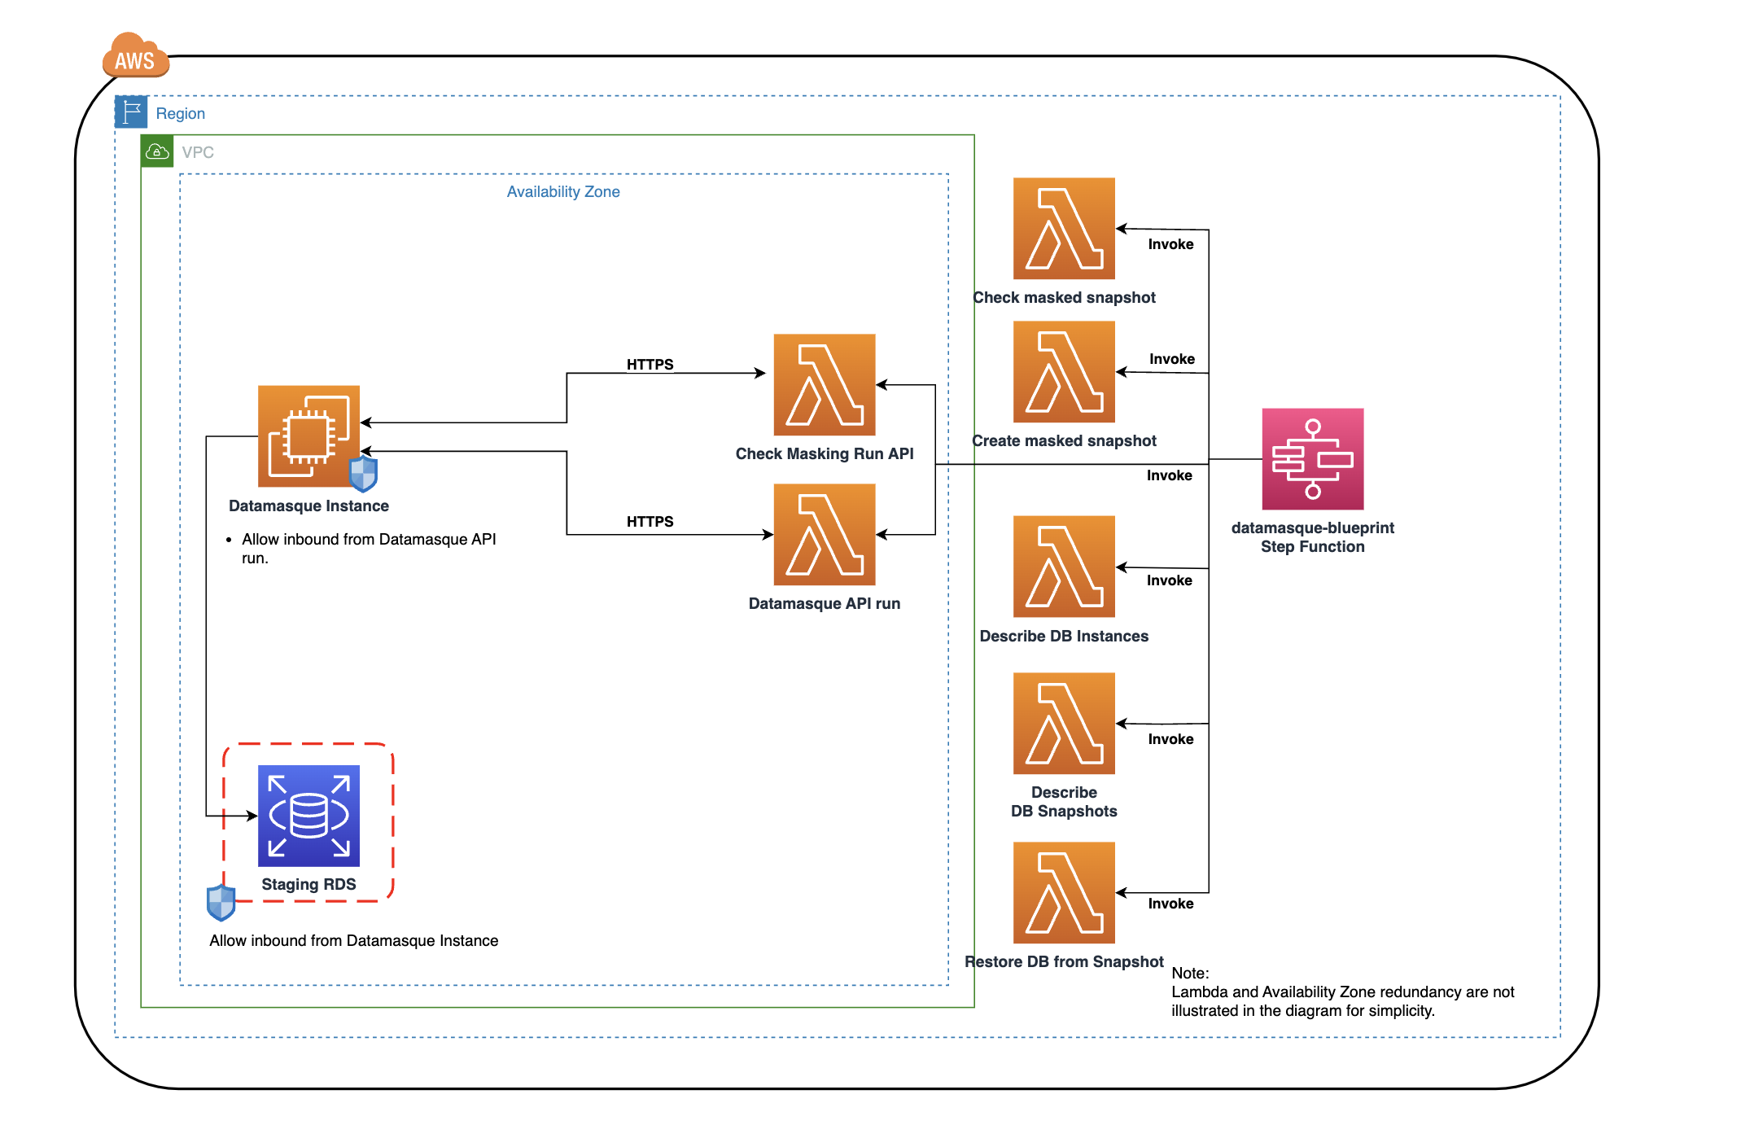
Task: Click the Staging RDS database icon
Action: (308, 815)
